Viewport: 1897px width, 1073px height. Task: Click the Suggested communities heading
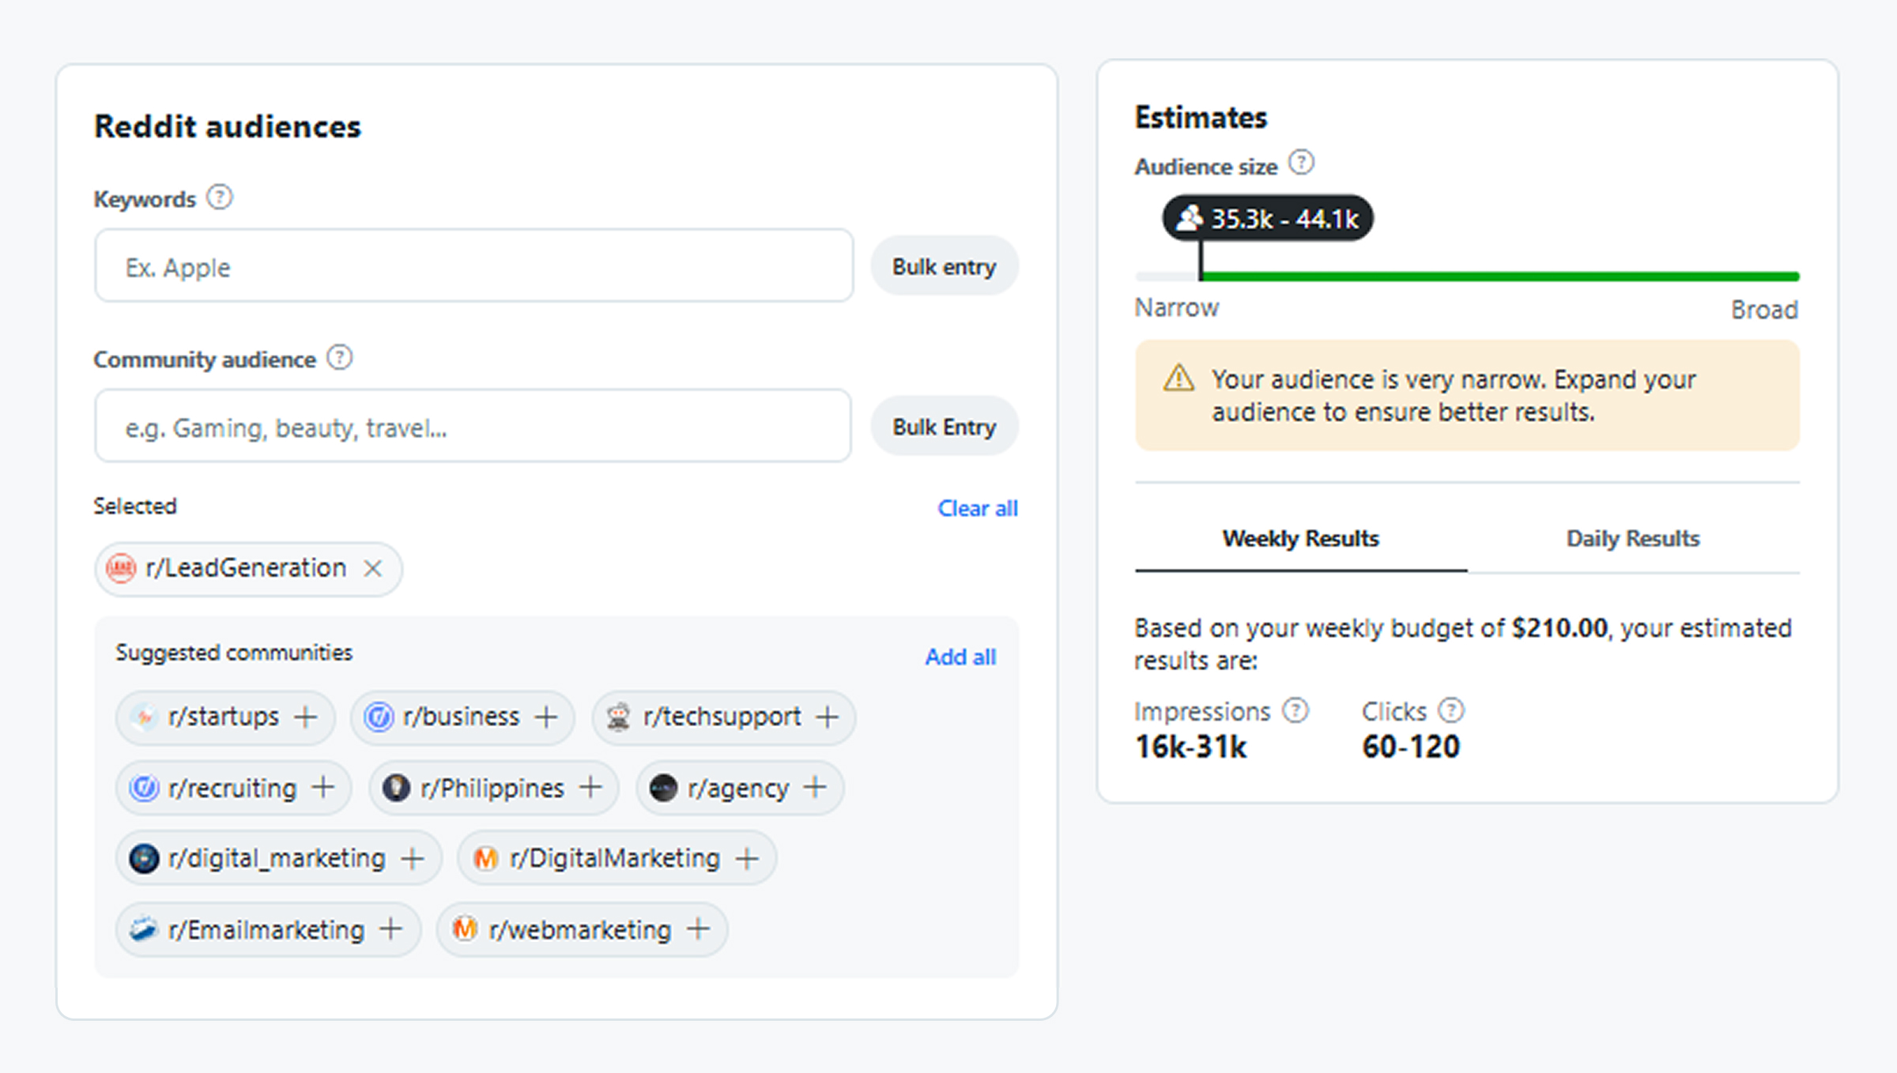pos(234,653)
